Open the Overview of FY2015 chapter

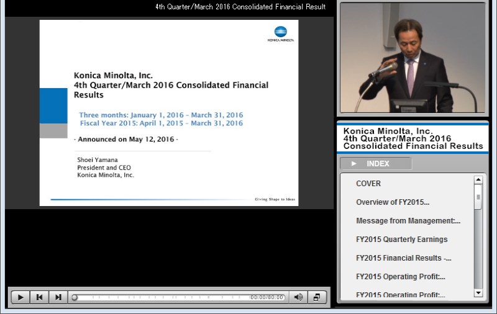[393, 202]
